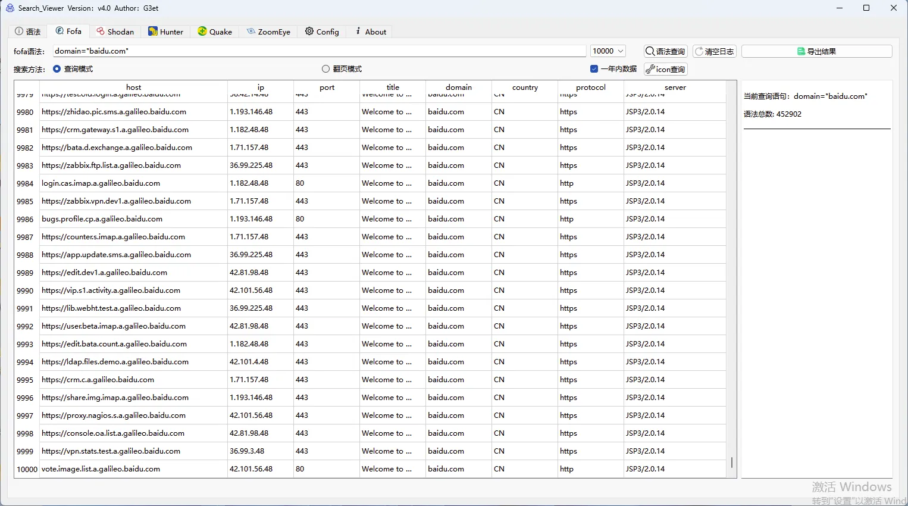Open the 10000 result count dropdown
908x506 pixels.
(608, 51)
